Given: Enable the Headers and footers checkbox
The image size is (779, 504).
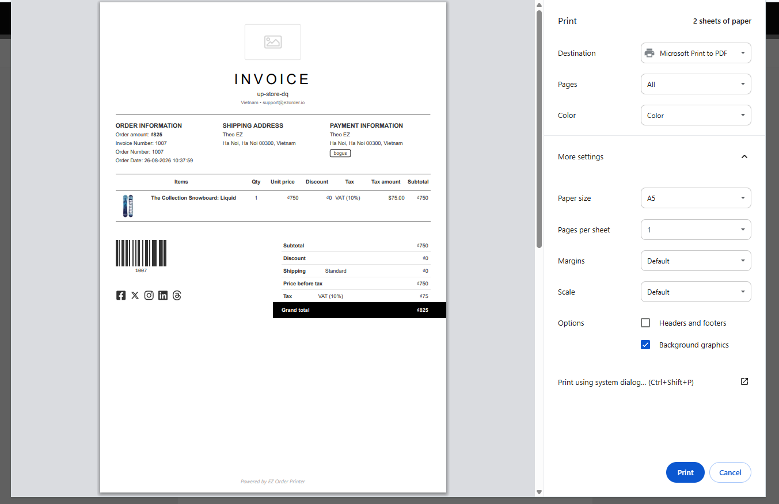Looking at the screenshot, I should pos(645,323).
